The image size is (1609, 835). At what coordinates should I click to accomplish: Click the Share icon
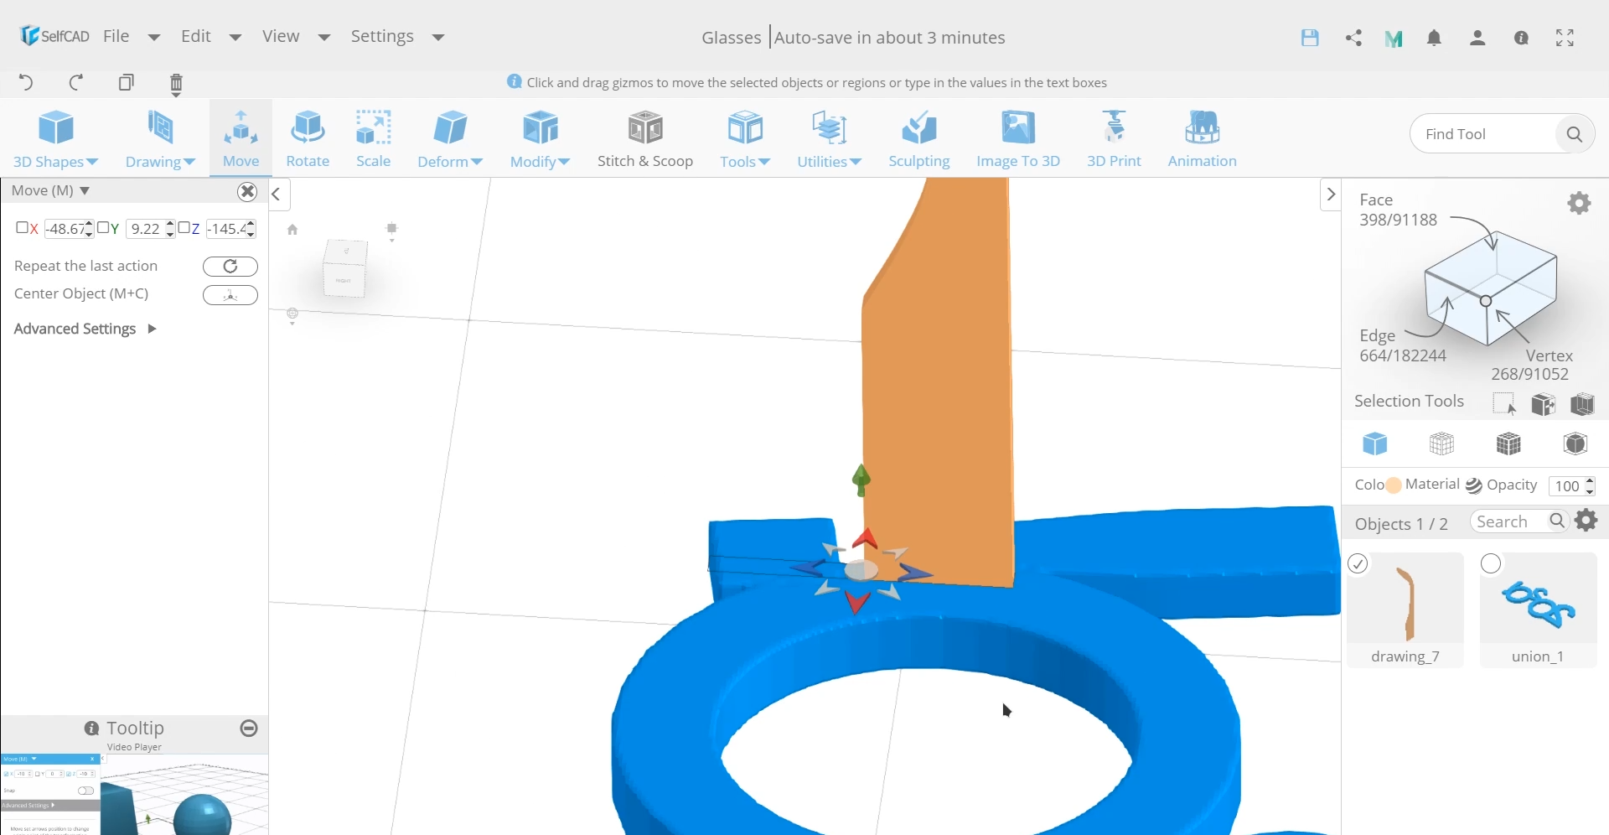1353,38
